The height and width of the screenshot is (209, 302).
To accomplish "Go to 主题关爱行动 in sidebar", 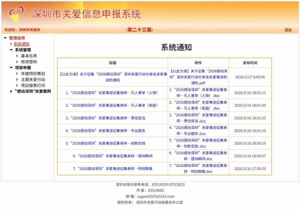I will click(x=33, y=80).
